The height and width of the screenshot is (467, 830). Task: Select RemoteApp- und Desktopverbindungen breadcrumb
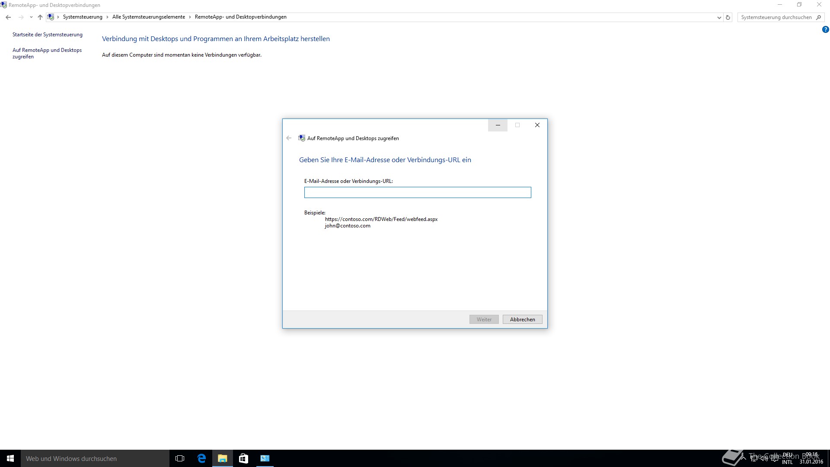(240, 17)
